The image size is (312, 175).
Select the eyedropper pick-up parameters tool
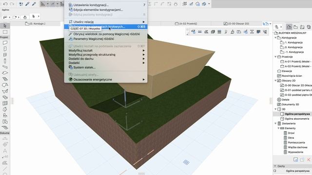(27, 4)
